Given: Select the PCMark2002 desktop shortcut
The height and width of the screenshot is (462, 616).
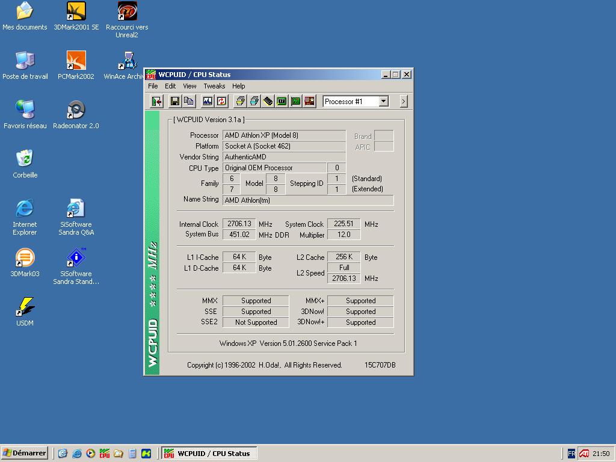Looking at the screenshot, I should 76,66.
